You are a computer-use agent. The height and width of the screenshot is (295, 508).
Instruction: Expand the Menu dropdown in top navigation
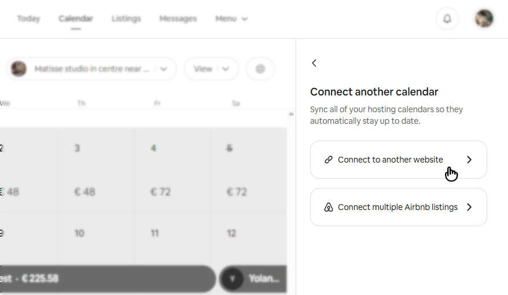pos(231,19)
